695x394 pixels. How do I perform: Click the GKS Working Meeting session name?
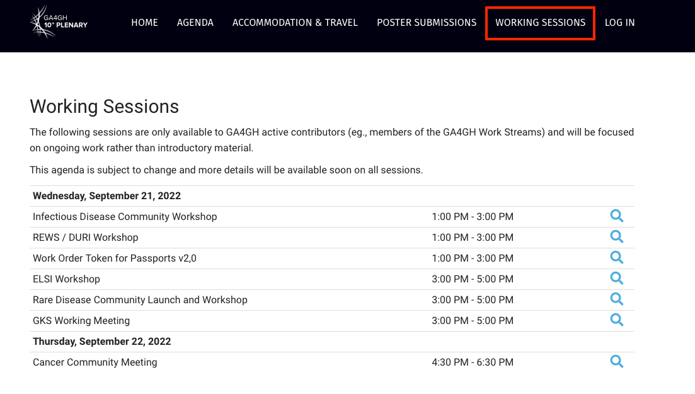tap(81, 321)
